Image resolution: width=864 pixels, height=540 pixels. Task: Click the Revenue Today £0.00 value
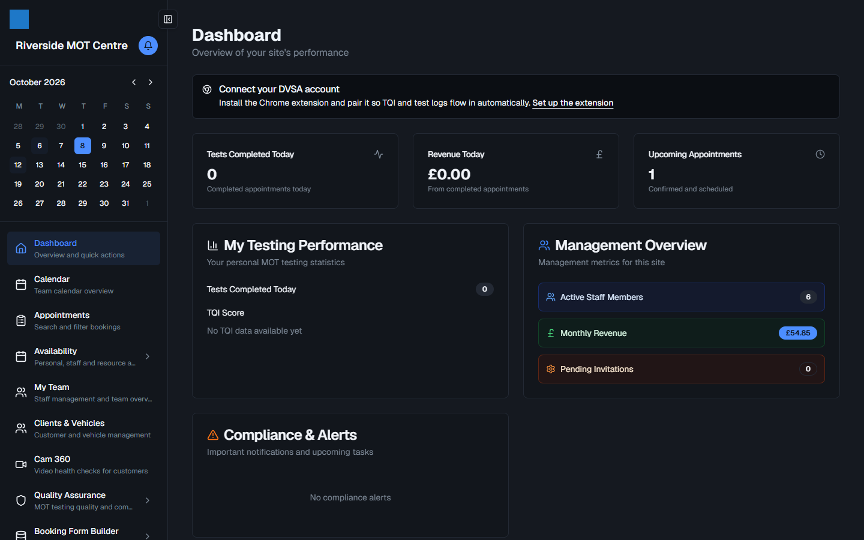point(449,175)
